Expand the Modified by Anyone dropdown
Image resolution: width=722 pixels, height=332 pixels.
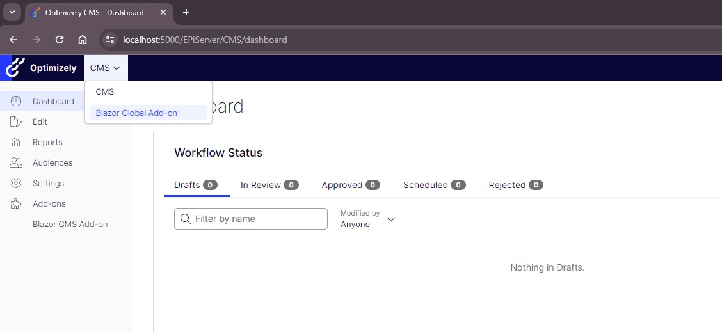pyautogui.click(x=368, y=219)
